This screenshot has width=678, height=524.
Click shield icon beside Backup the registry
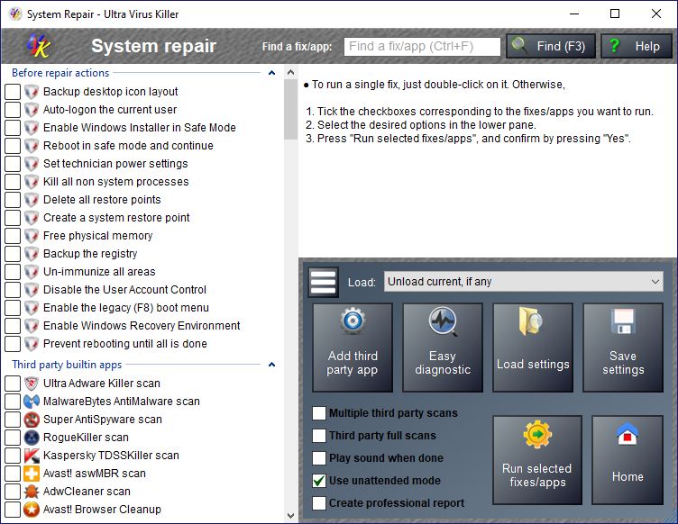[32, 254]
